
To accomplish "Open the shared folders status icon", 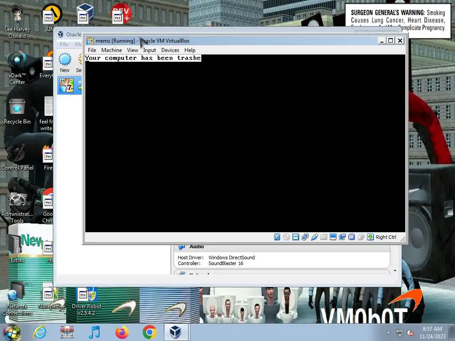I will pos(323,237).
